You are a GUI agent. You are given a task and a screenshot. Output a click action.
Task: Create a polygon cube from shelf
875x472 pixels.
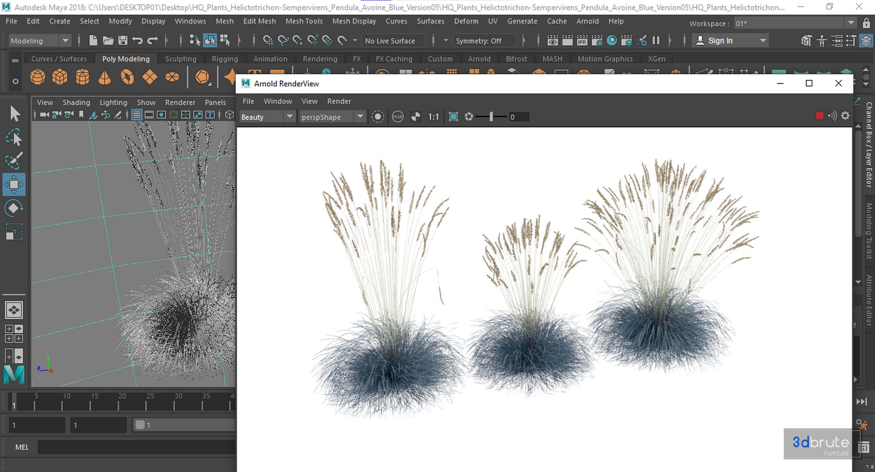[60, 77]
